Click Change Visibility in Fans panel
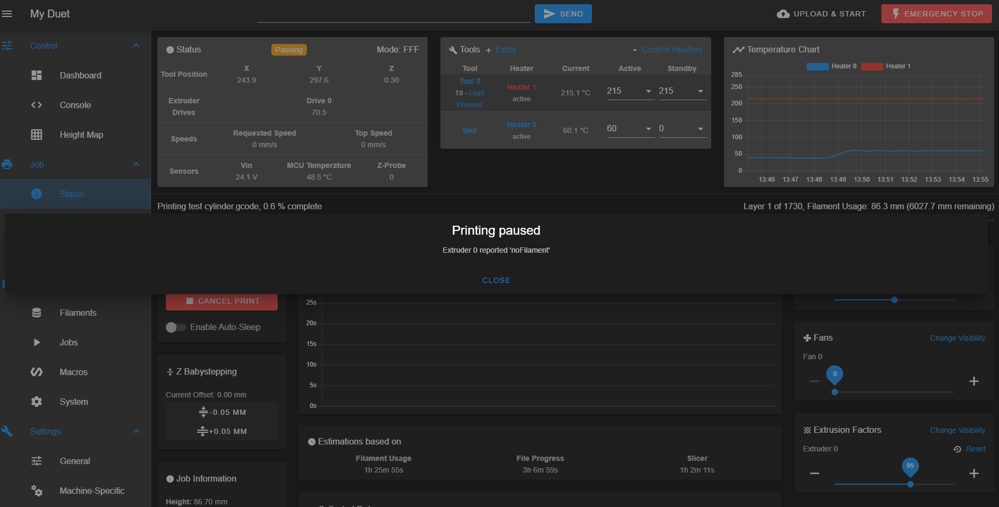Screen dimensions: 999x507 (958, 338)
